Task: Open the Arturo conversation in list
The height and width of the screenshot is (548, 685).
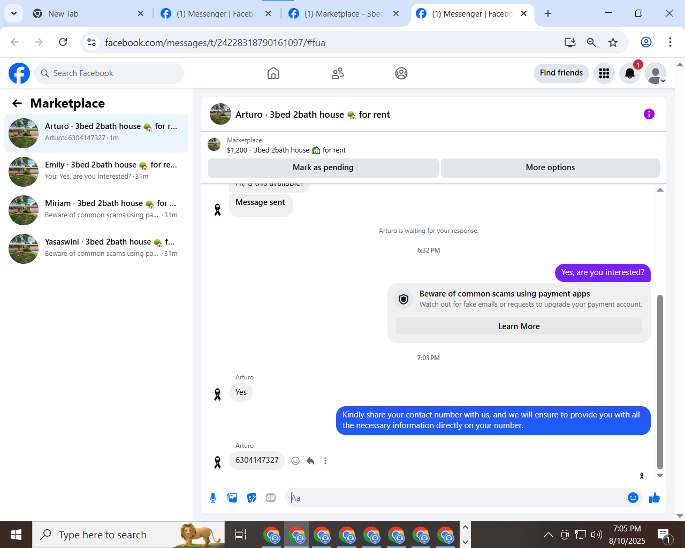Action: click(96, 133)
